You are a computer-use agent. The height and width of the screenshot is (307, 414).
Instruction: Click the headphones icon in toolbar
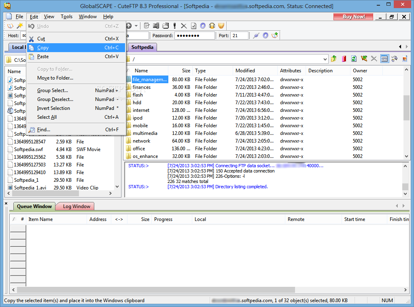tap(212, 26)
